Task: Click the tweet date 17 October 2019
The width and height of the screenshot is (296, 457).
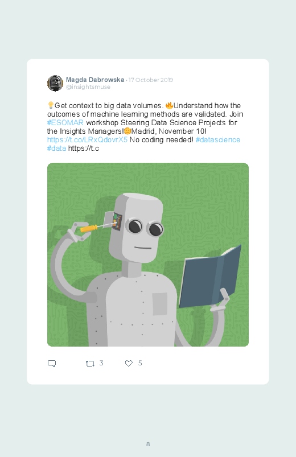Action: [x=151, y=80]
